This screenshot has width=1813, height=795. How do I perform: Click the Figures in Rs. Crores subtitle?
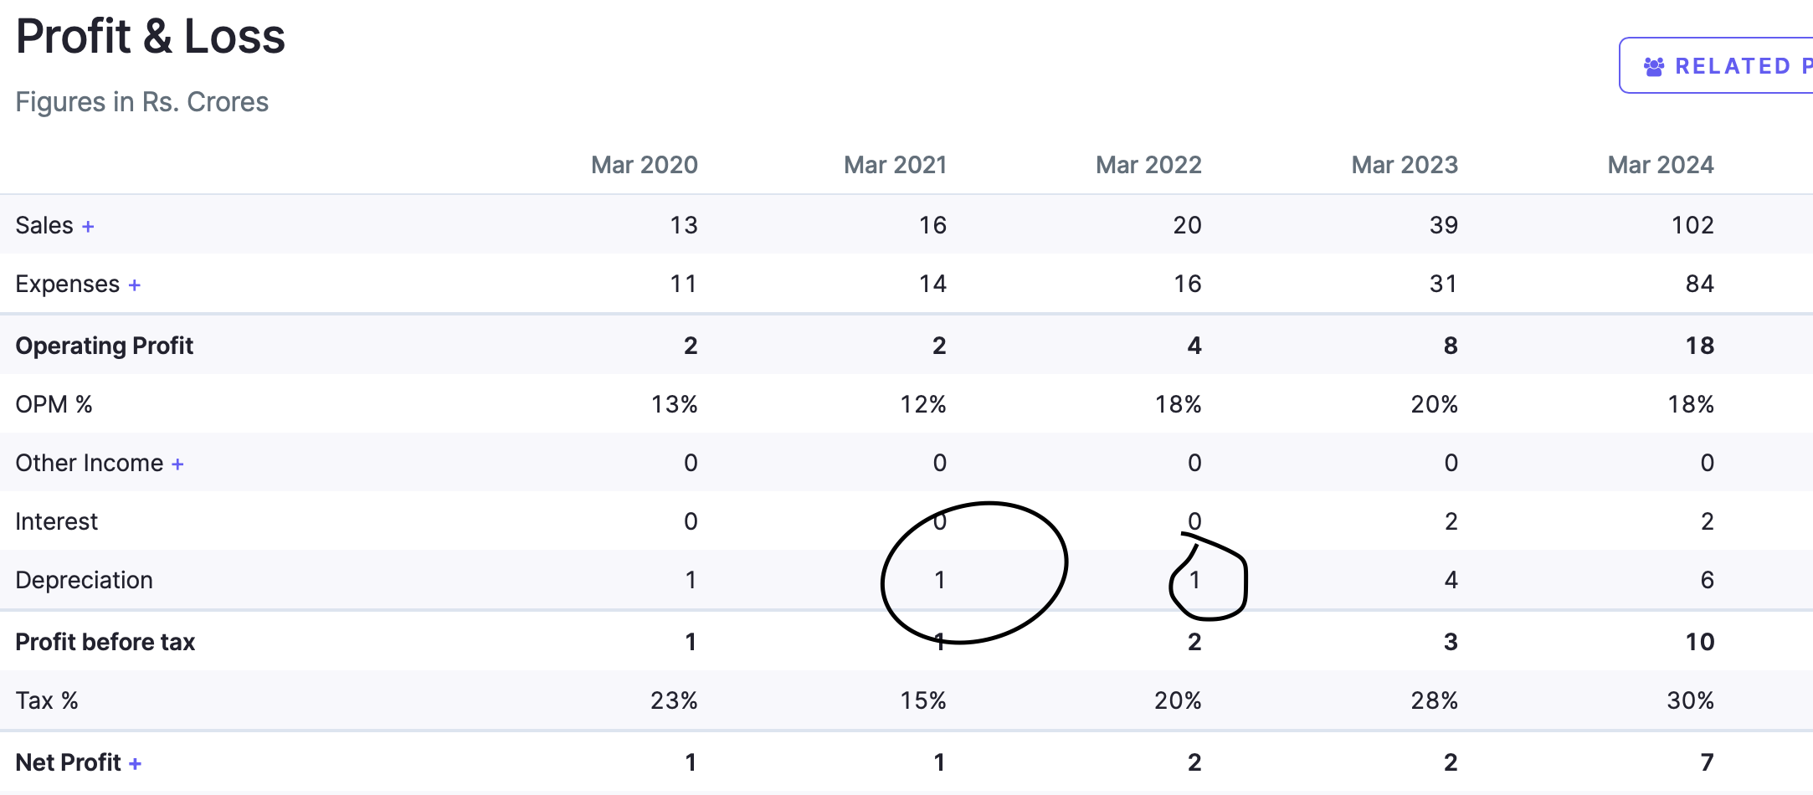141,102
